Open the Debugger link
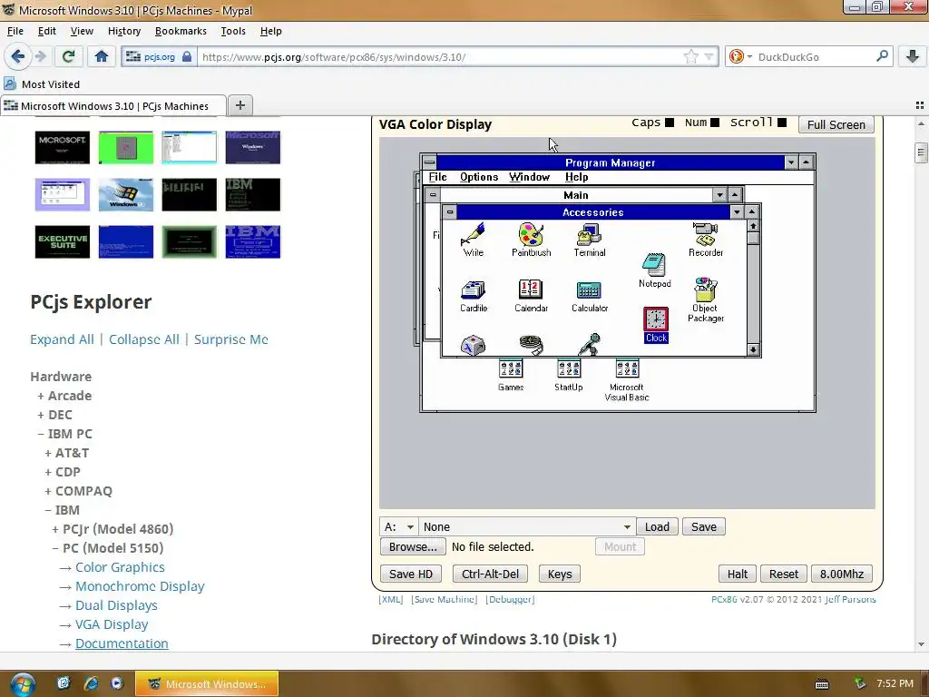The image size is (929, 697). [x=510, y=599]
